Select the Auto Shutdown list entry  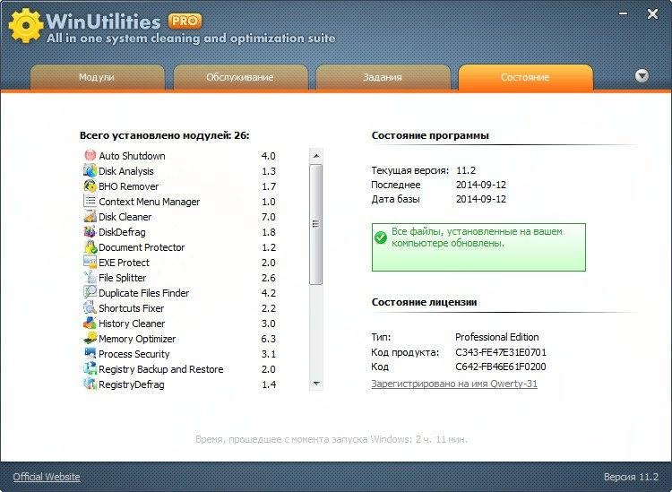coord(180,156)
